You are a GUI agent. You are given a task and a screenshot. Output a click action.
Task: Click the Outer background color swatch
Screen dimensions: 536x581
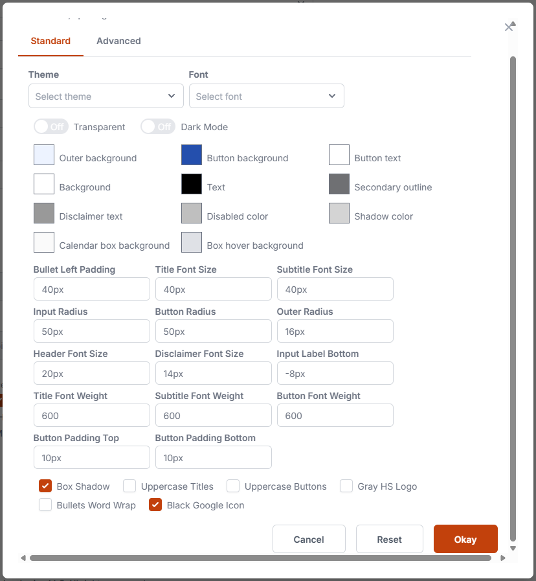coord(44,155)
